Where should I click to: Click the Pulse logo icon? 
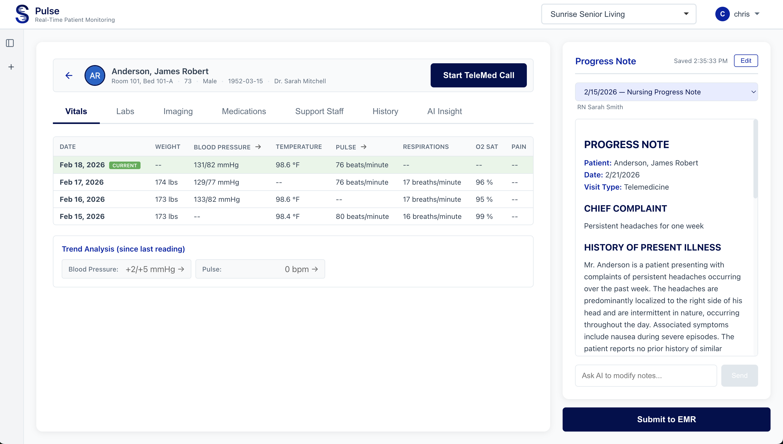coord(22,14)
